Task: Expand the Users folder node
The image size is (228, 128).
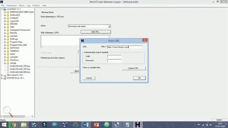Action: click(5, 54)
